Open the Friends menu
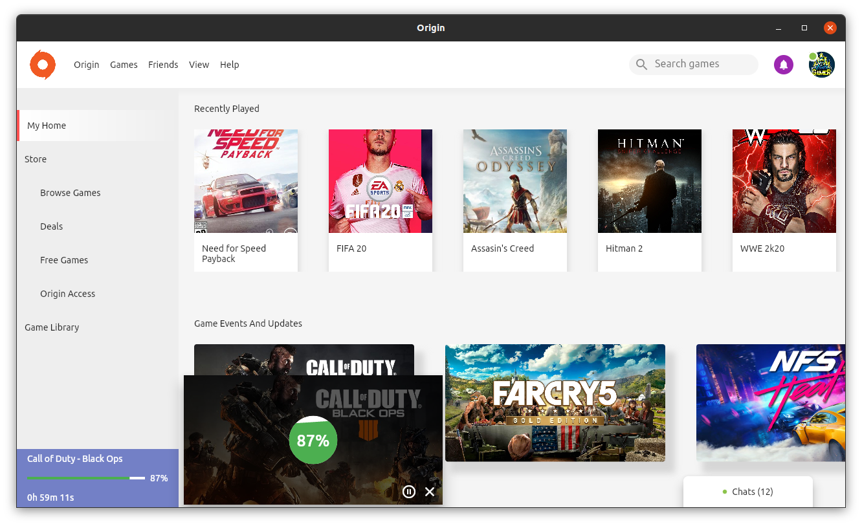This screenshot has height=526, width=862. (163, 64)
